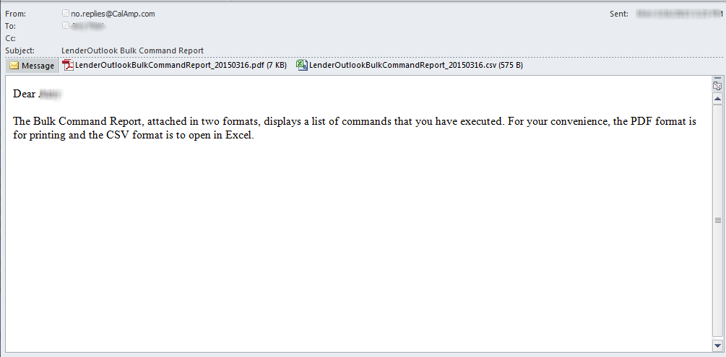Image resolution: width=726 pixels, height=357 pixels.
Task: Click the split bar handle atop the scrollbar
Action: 717,77
